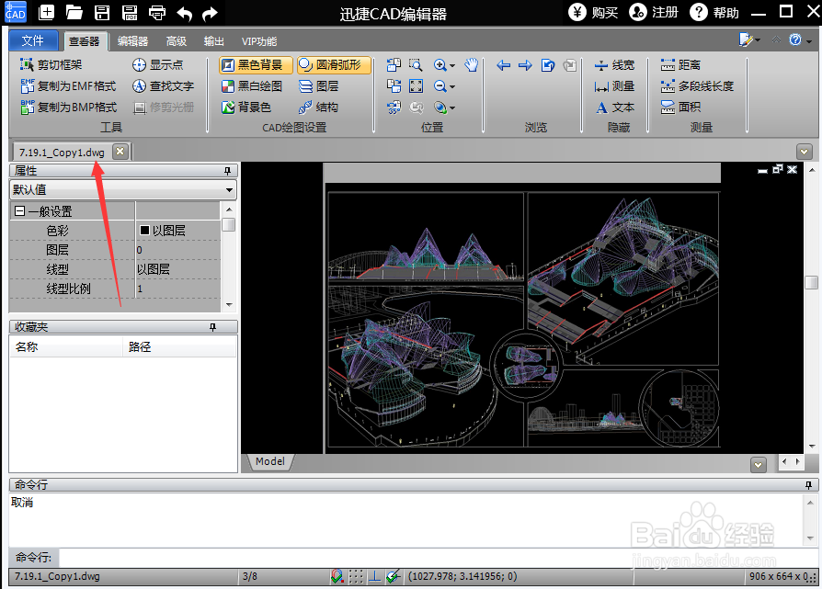
Task: Go to next view with right arrow
Action: [525, 65]
